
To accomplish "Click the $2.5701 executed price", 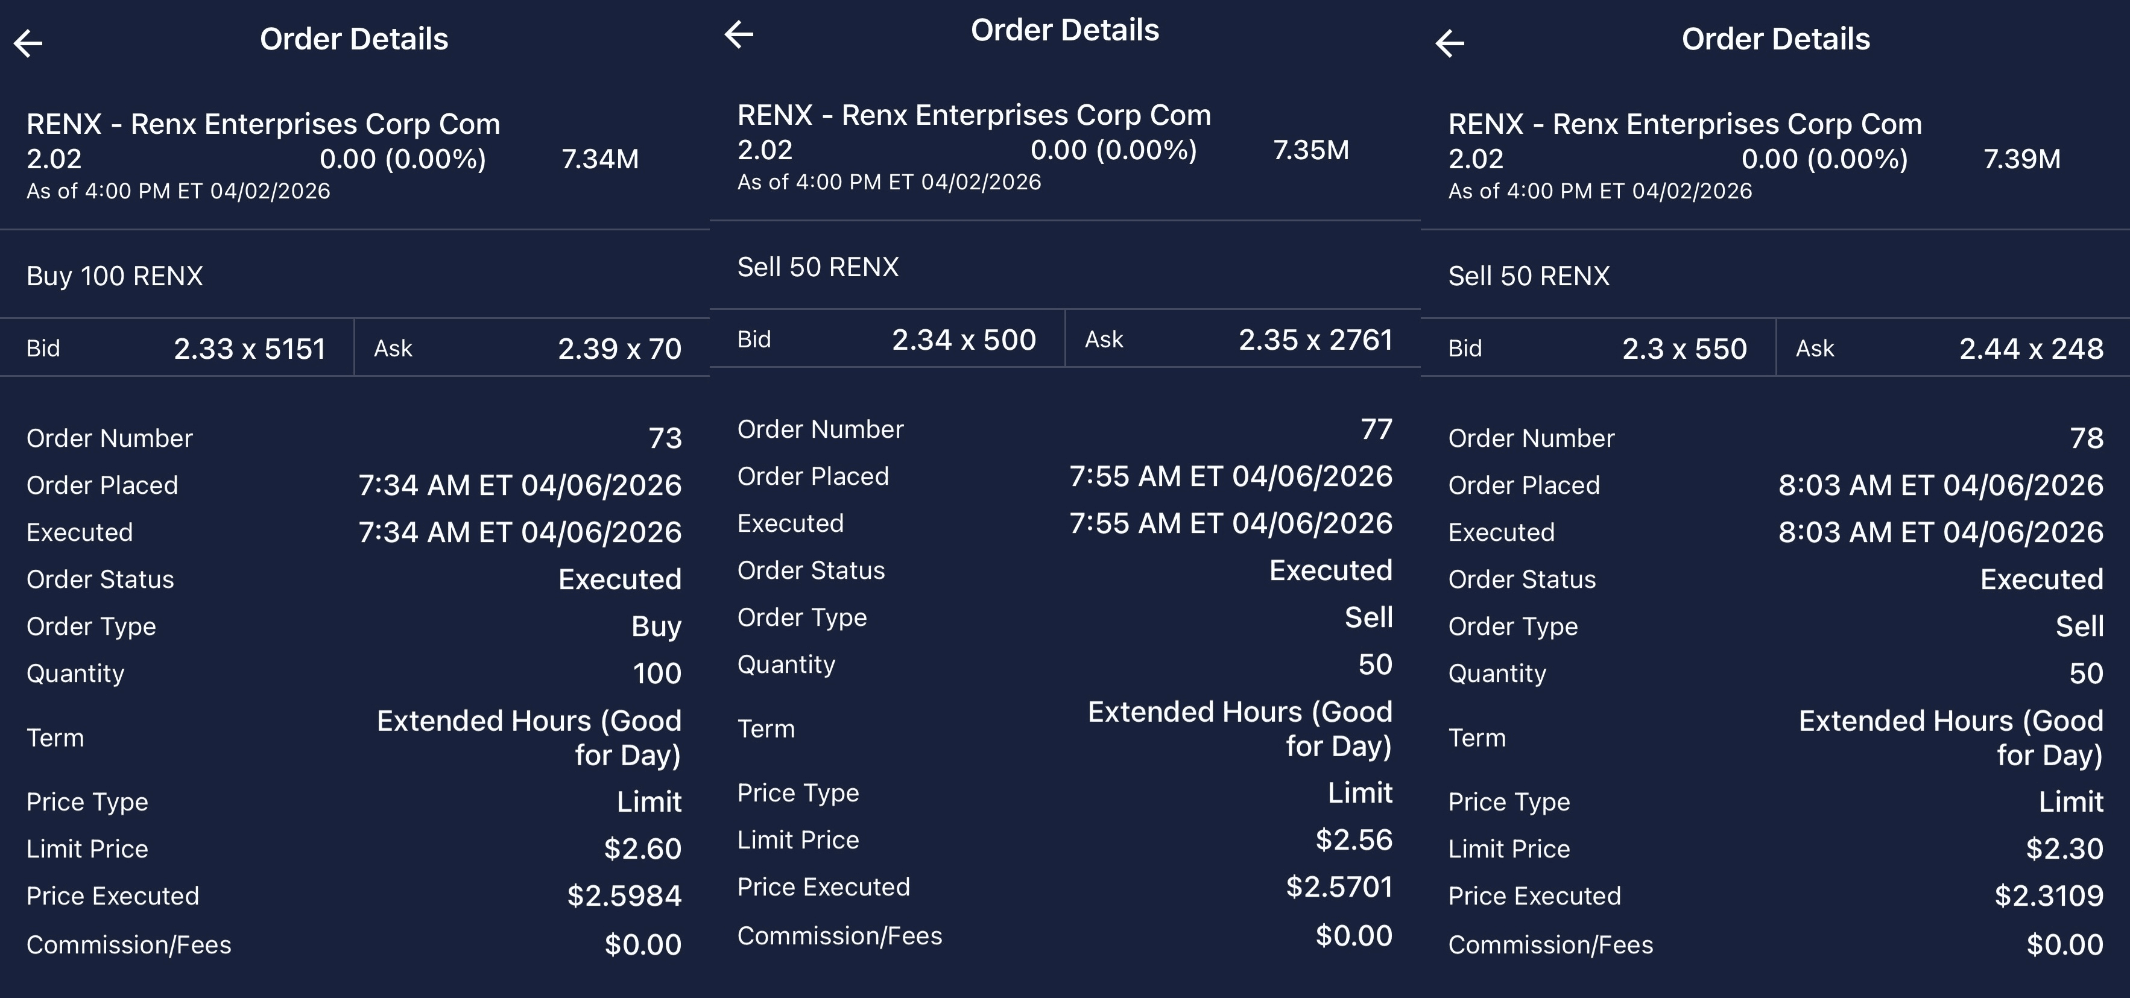I will [1339, 887].
